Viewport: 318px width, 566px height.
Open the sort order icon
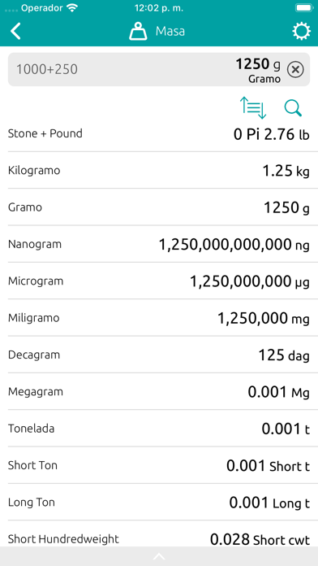click(x=253, y=108)
